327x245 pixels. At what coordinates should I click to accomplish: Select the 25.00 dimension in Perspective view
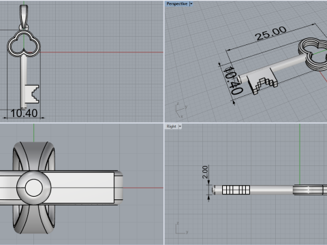(270, 33)
